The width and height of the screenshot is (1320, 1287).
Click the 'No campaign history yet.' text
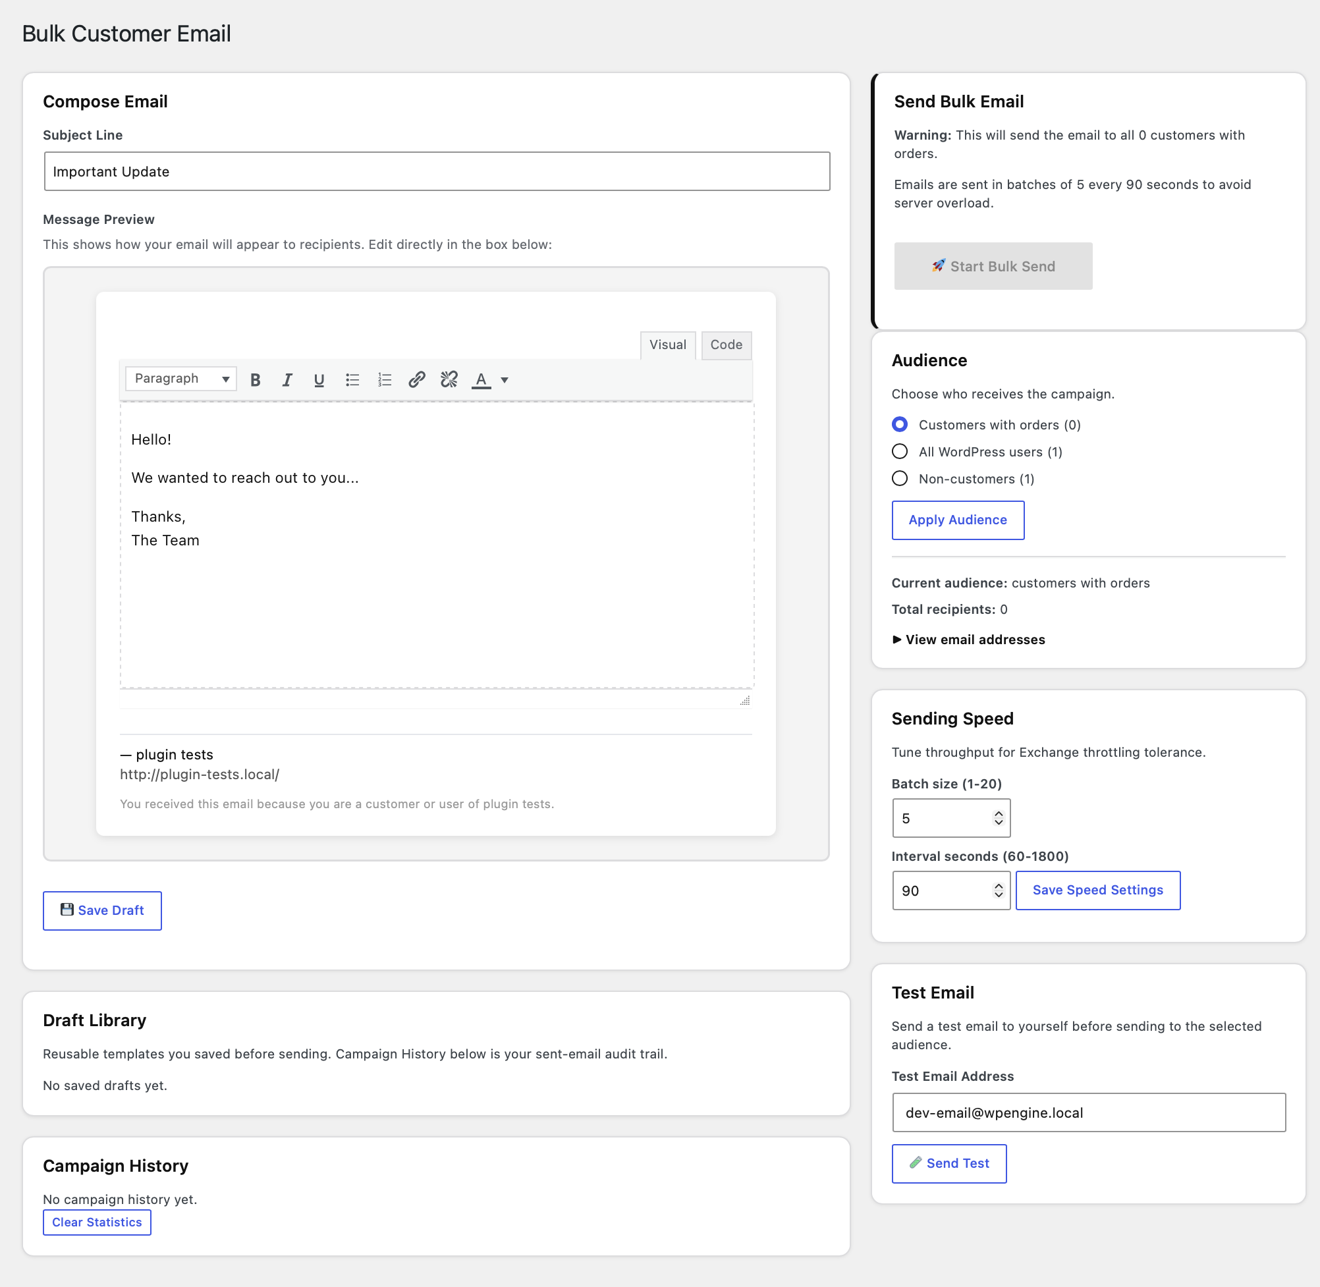coord(121,1200)
